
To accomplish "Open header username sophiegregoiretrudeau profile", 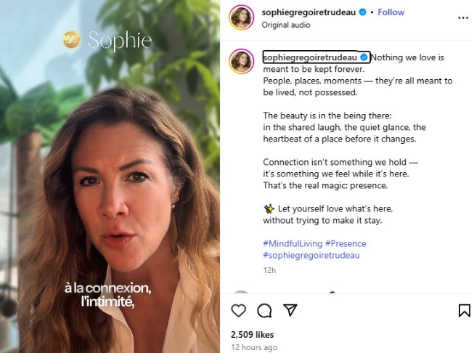I will 314,12.
